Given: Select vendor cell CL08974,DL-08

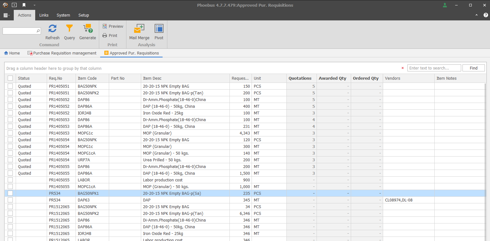Looking at the screenshot, I should (409, 200).
